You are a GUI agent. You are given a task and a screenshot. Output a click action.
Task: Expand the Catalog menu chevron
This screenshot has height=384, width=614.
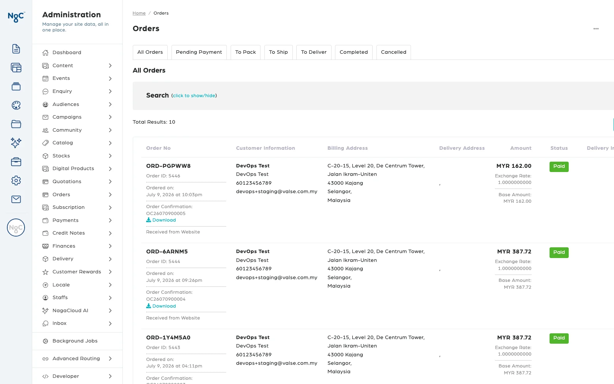point(110,143)
